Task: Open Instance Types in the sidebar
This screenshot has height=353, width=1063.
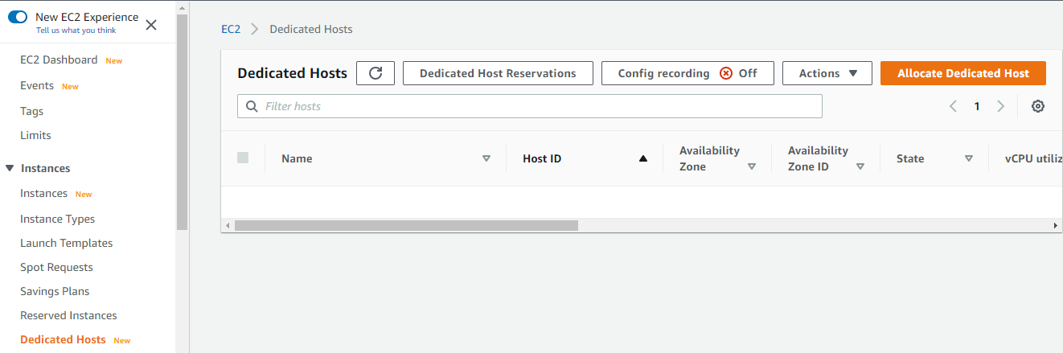Action: coord(57,219)
